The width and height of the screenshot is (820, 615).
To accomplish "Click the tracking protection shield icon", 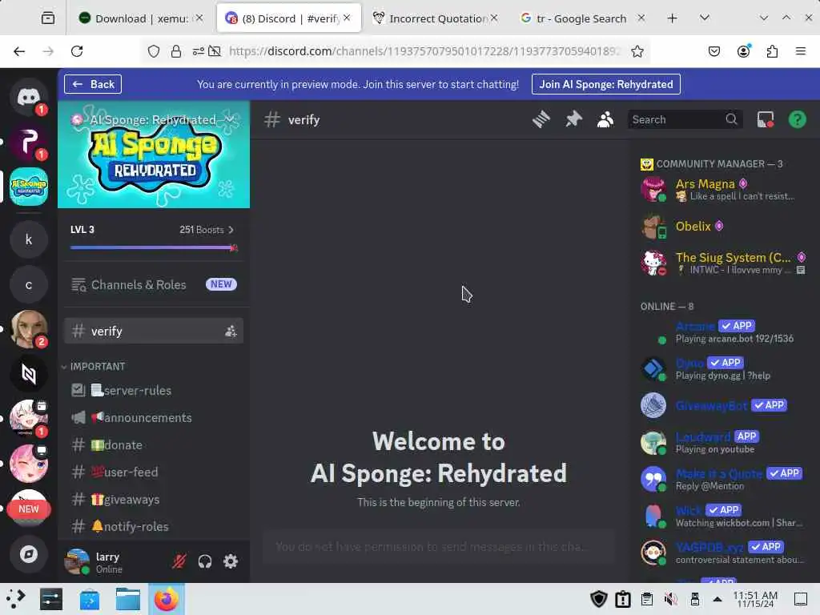I will 154,51.
